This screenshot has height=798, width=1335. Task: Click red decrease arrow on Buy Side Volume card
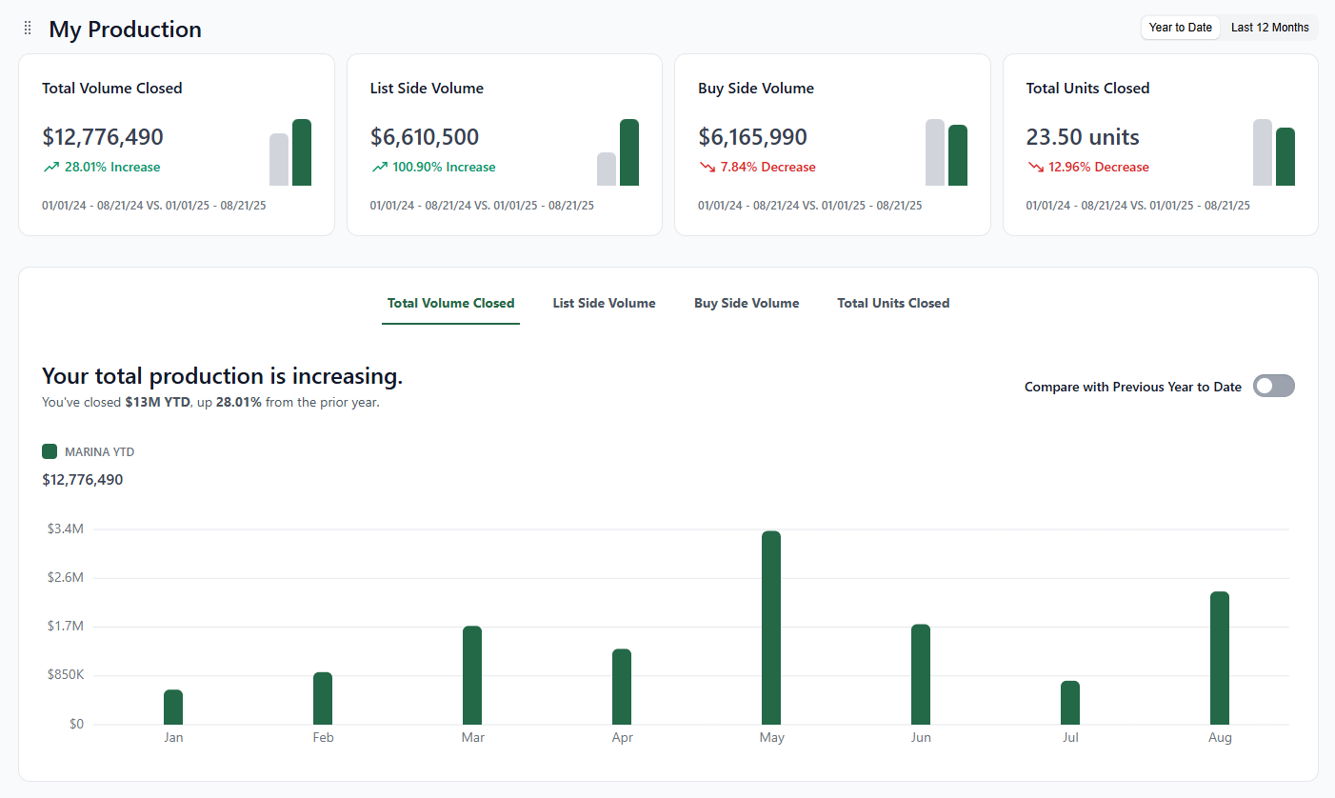pos(707,167)
